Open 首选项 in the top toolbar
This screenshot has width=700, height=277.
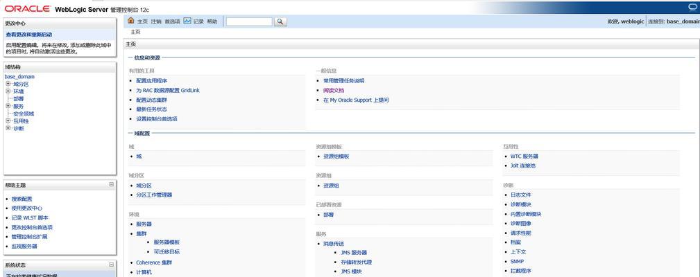pyautogui.click(x=172, y=21)
